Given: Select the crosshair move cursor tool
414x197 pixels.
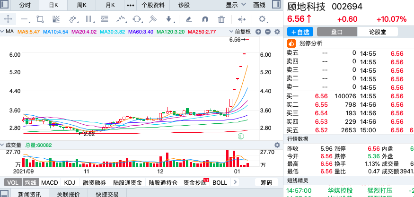Looking at the screenshot, I should pos(8,19).
